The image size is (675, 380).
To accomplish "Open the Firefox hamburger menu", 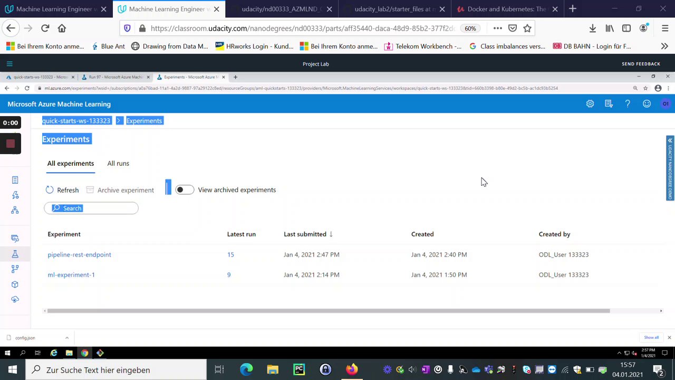I will coord(664,28).
